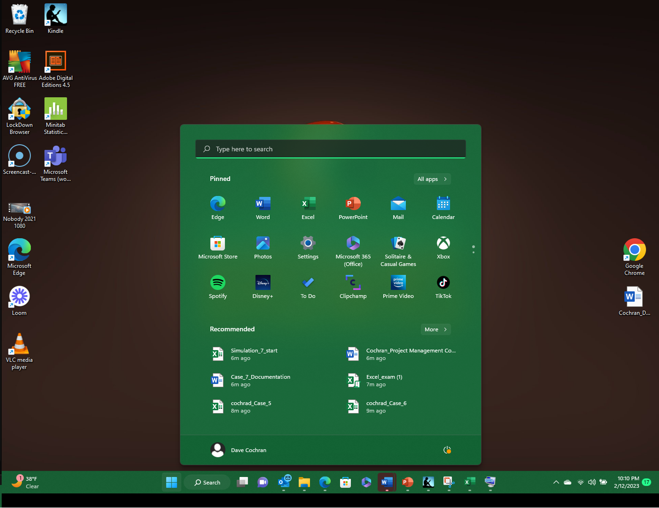Click the taskbar Search button
Image resolution: width=659 pixels, height=508 pixels.
click(x=207, y=482)
